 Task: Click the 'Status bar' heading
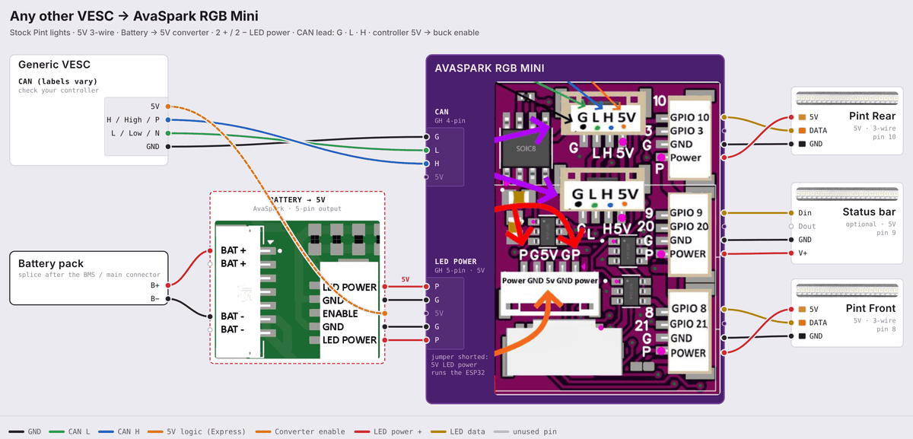coord(869,212)
